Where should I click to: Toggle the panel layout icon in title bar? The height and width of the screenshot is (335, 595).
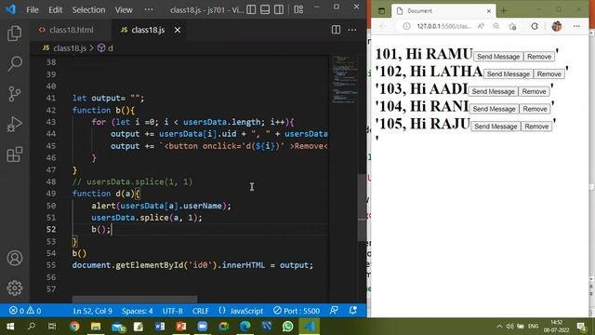click(x=265, y=9)
